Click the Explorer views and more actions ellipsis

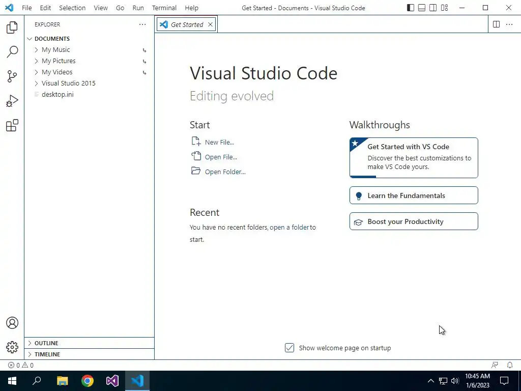142,24
